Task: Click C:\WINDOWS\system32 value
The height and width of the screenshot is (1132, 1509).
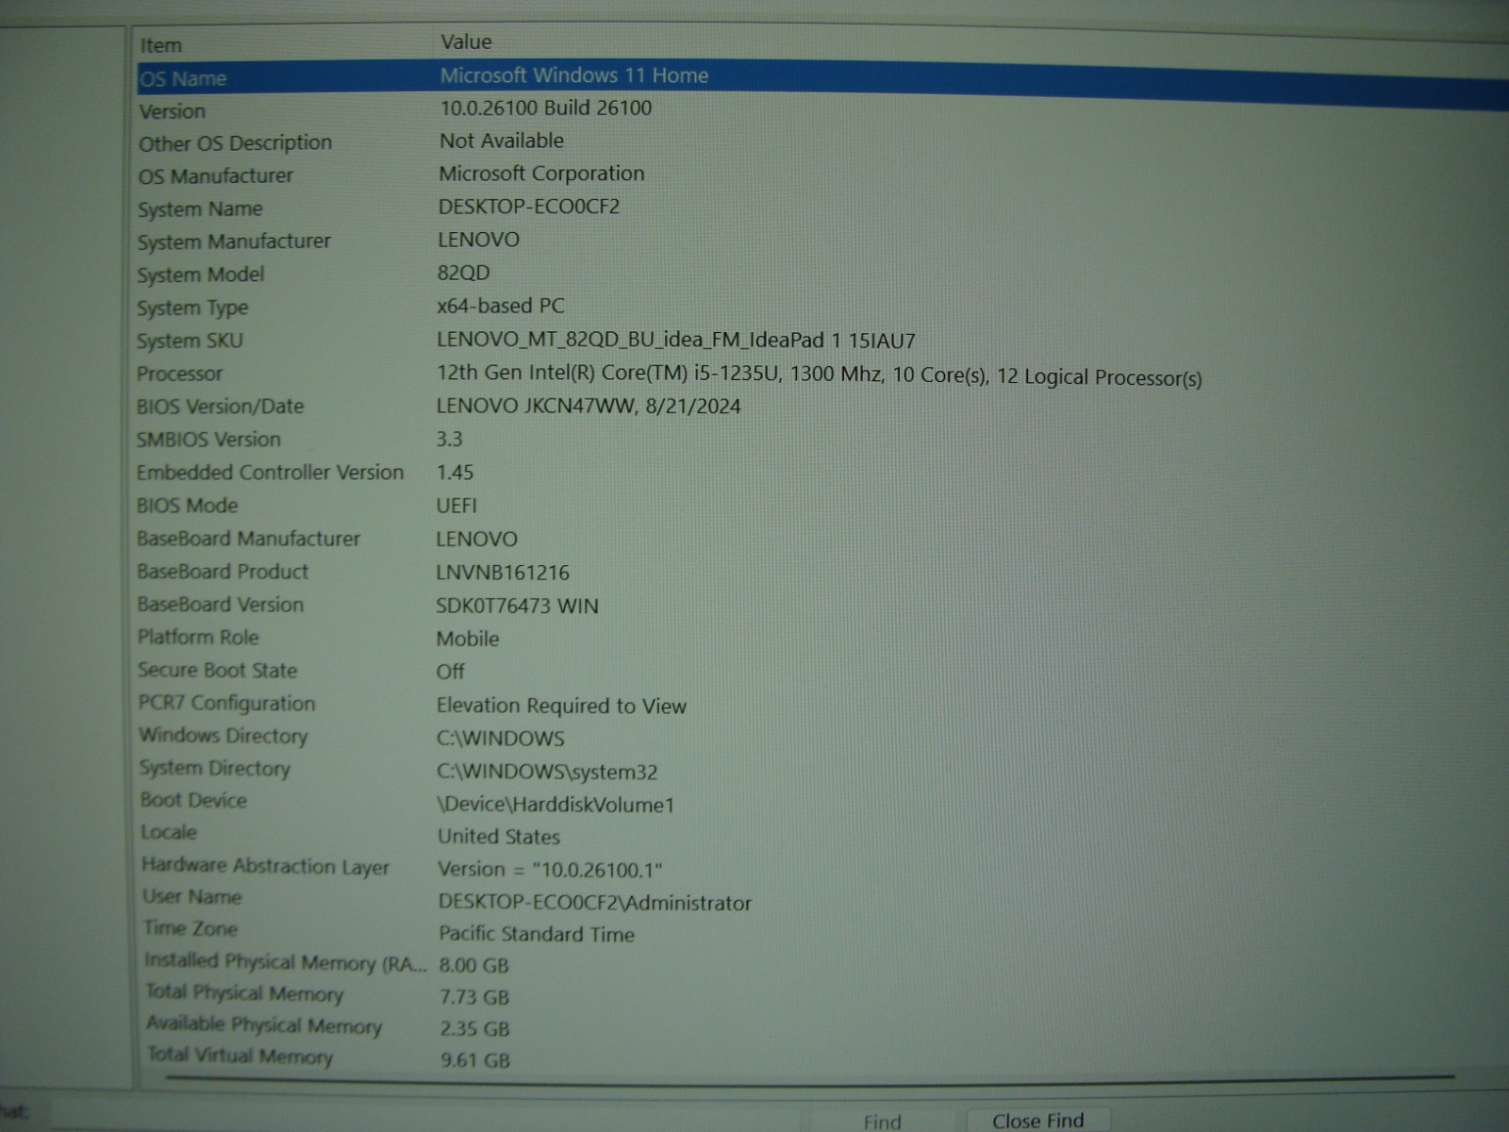Action: pos(547,772)
